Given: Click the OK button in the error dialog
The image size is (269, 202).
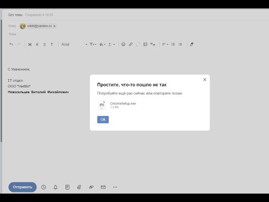Looking at the screenshot, I should (x=103, y=120).
